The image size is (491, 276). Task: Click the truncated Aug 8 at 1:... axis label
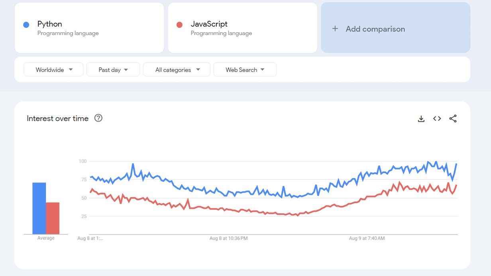click(x=90, y=239)
